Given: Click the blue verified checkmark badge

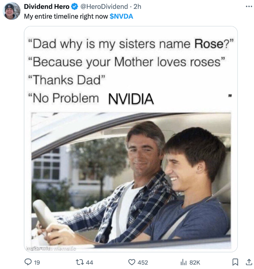Looking at the screenshot, I should point(75,7).
